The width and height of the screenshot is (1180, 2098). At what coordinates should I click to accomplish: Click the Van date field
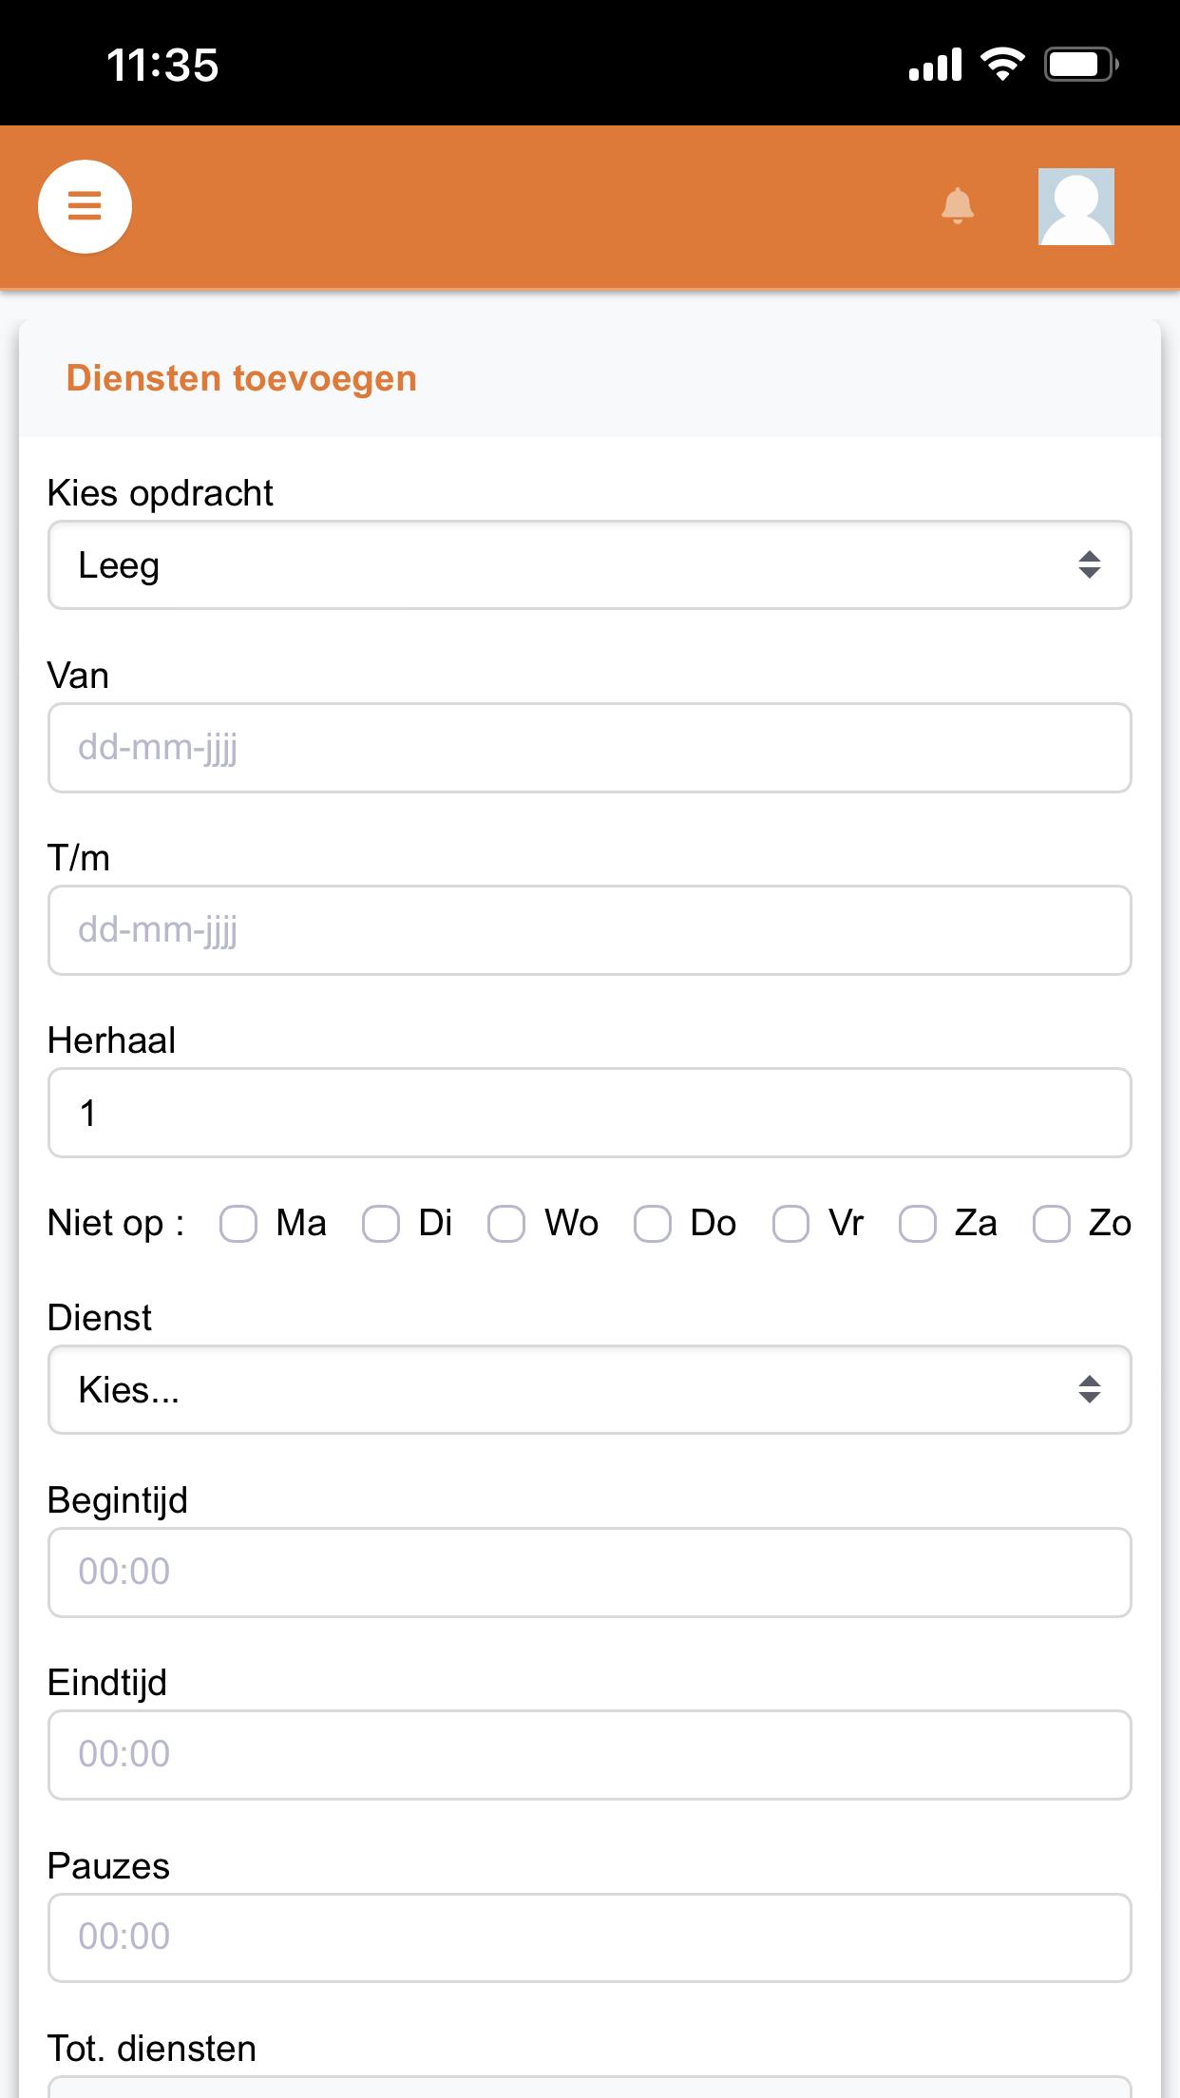pyautogui.click(x=590, y=748)
